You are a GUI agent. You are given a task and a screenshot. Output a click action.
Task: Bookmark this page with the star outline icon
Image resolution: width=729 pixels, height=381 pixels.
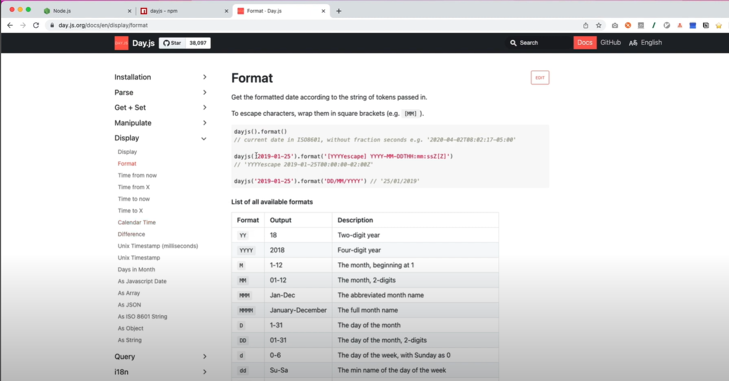click(598, 25)
